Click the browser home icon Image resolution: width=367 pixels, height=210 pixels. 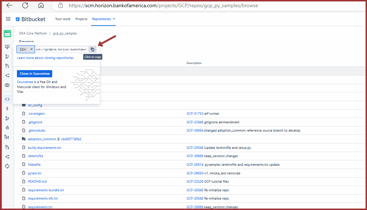pos(41,5)
